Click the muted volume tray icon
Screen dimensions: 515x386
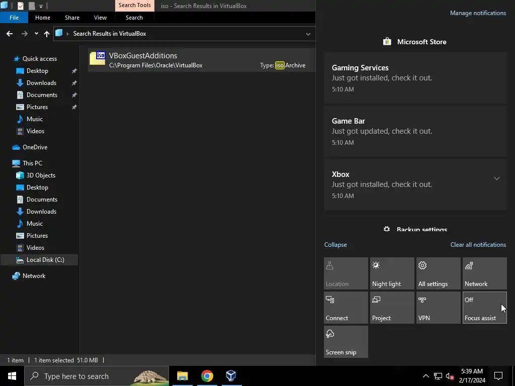coord(450,376)
